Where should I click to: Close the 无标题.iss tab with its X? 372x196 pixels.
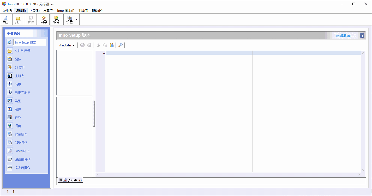[61, 180]
